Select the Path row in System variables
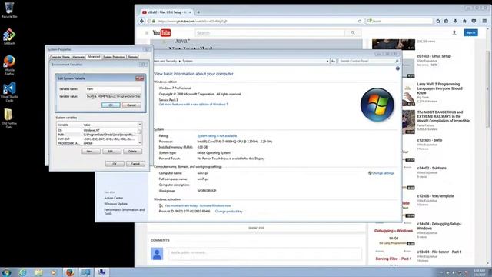The image size is (492, 277). [x=98, y=135]
